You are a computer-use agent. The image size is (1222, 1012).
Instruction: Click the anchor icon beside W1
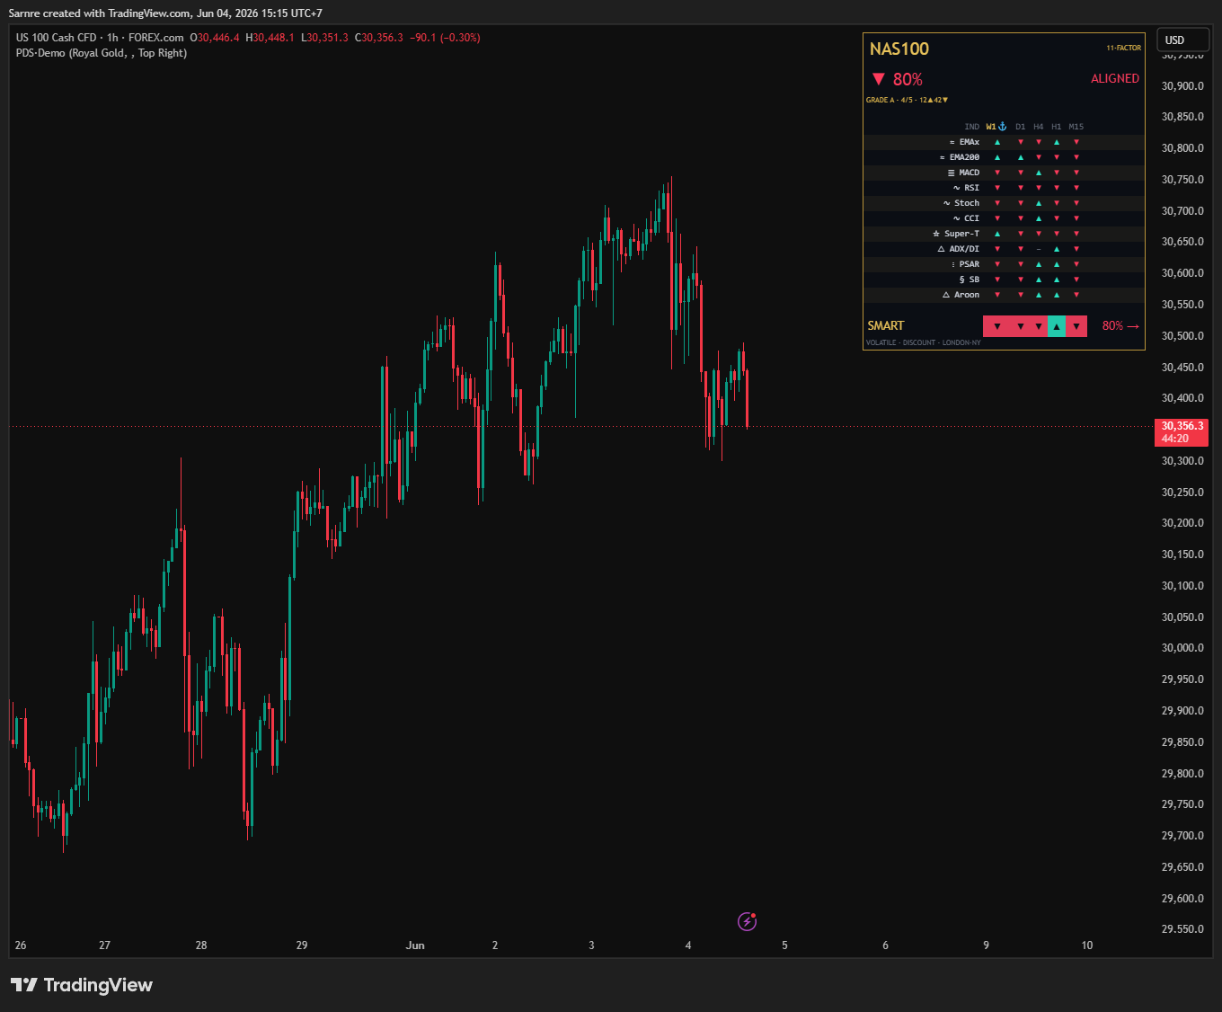[x=1003, y=127]
